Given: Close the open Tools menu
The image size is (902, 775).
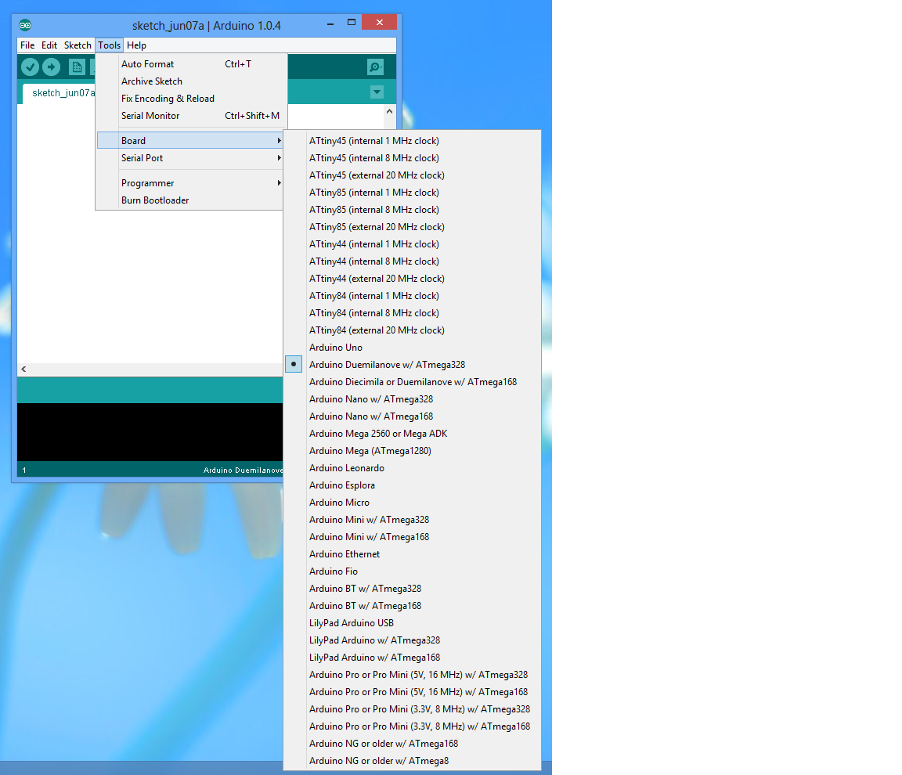Looking at the screenshot, I should (x=110, y=45).
